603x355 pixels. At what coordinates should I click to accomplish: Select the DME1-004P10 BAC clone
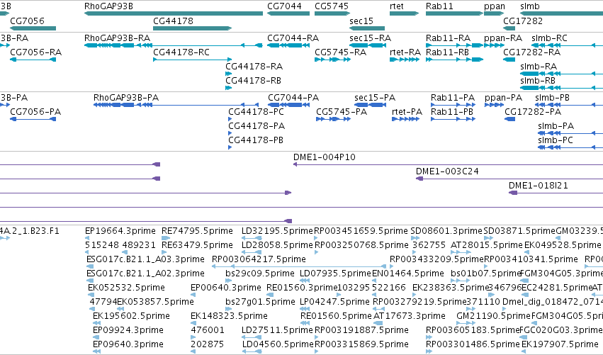pyautogui.click(x=448, y=164)
